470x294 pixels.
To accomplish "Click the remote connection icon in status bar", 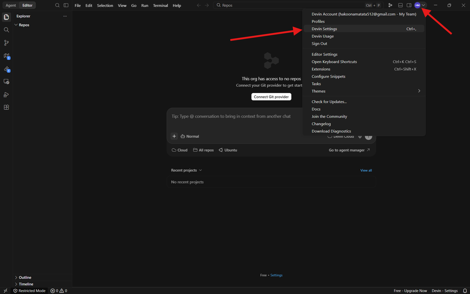I will 6,291.
